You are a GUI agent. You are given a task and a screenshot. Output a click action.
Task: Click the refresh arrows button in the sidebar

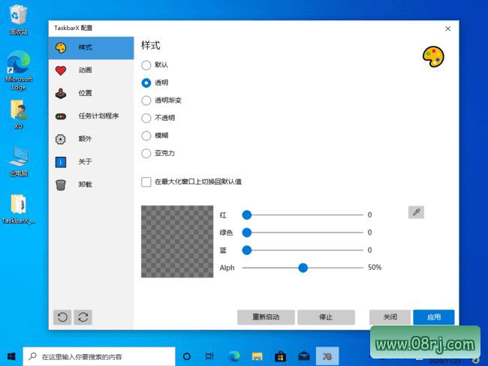point(83,317)
